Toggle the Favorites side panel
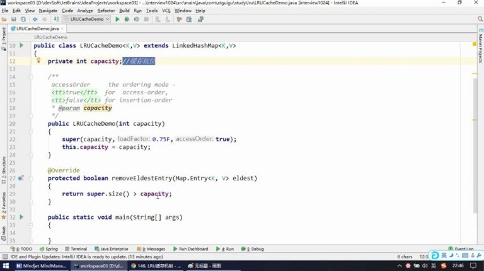The width and height of the screenshot is (484, 271). click(x=4, y=205)
